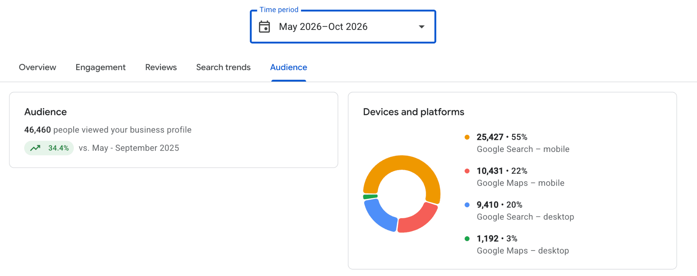
Task: Click the vs. May - September 2025 text
Action: click(129, 148)
